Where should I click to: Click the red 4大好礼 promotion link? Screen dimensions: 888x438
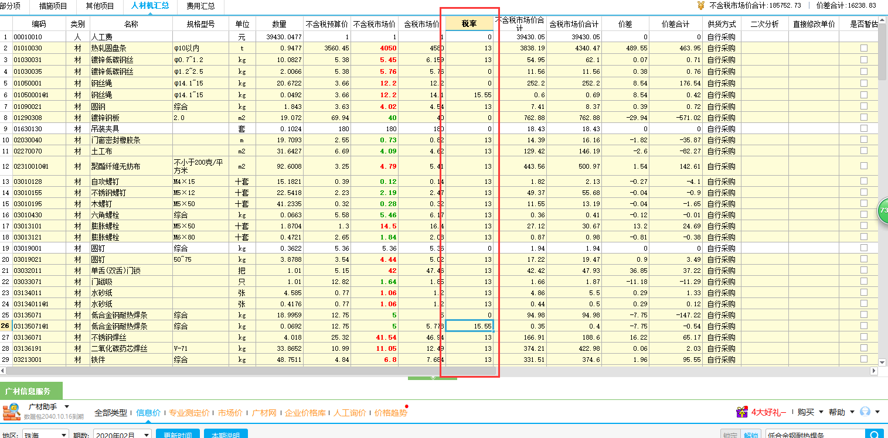click(x=768, y=412)
